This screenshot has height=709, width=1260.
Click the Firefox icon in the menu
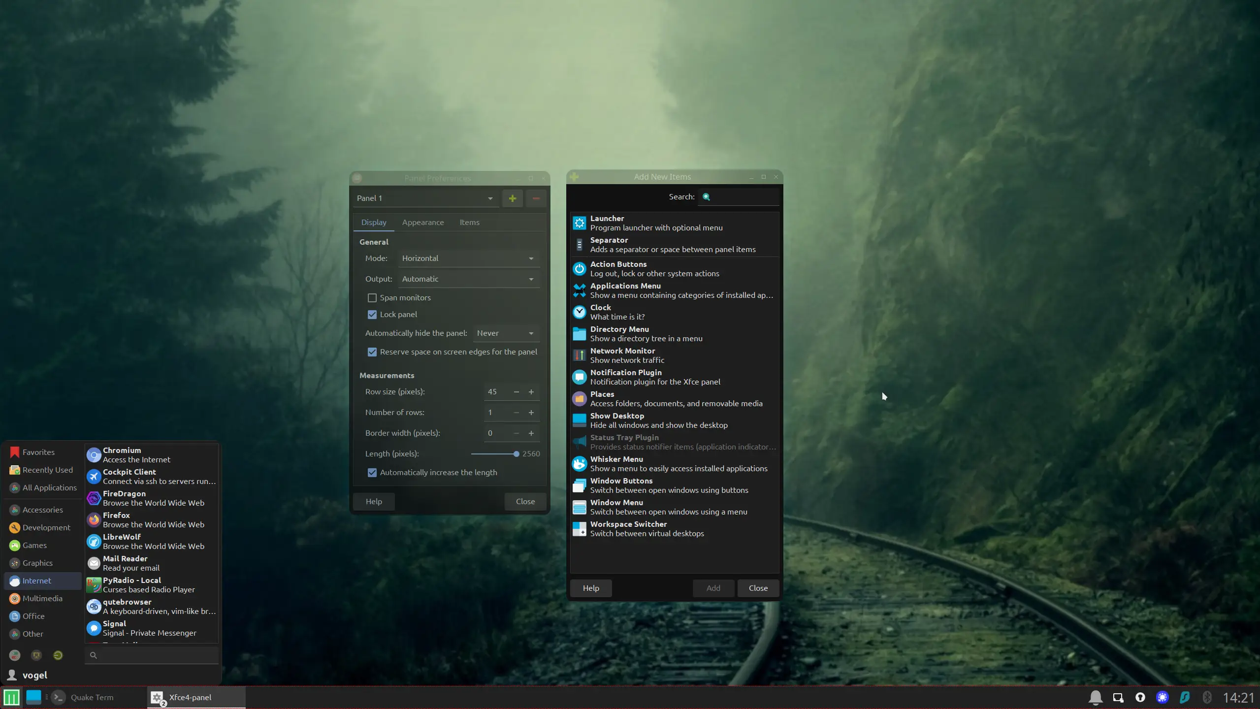click(94, 520)
